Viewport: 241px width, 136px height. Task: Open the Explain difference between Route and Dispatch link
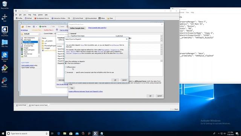[x=85, y=91]
